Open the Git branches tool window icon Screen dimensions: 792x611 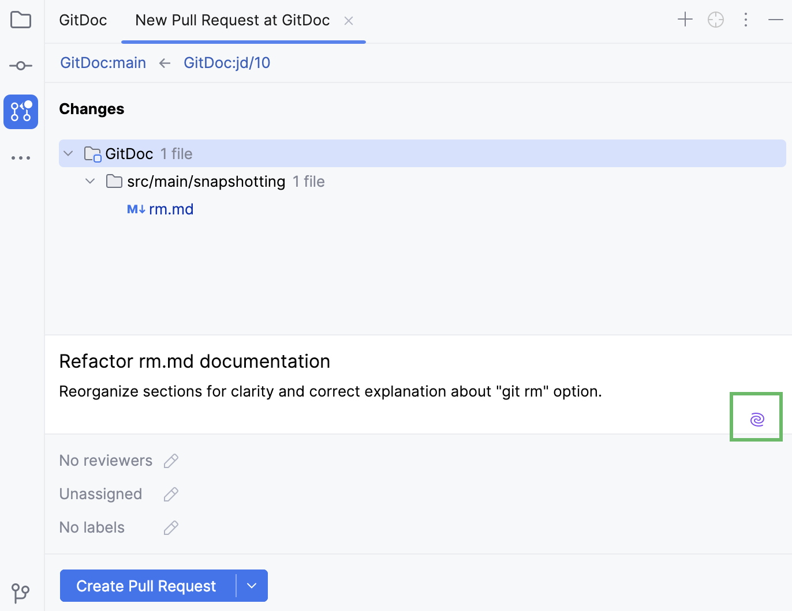pyautogui.click(x=21, y=593)
